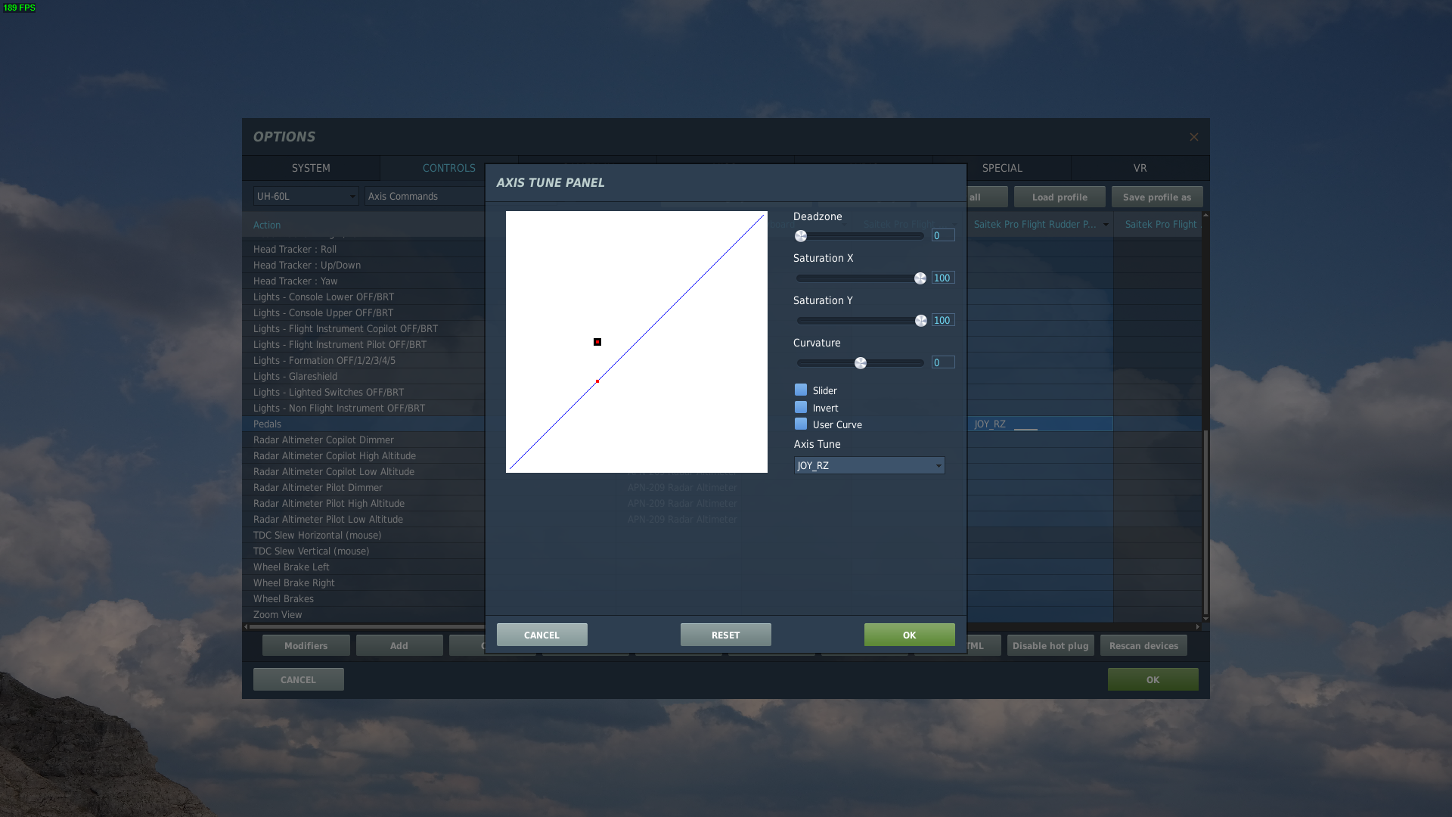Switch to the SPECIAL tab
This screenshot has width=1452, height=817.
[x=1002, y=168]
